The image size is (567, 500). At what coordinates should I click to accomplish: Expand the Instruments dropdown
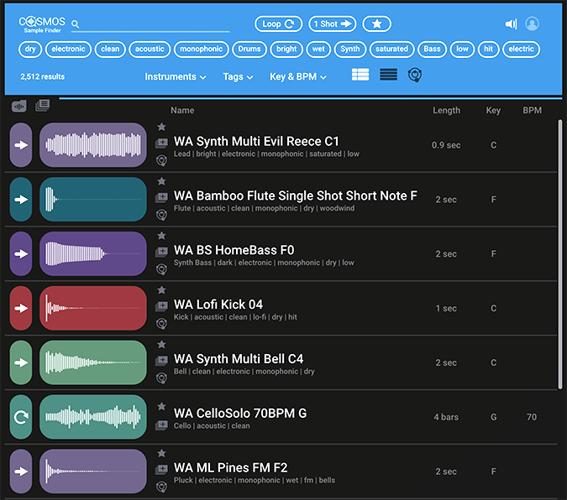176,77
